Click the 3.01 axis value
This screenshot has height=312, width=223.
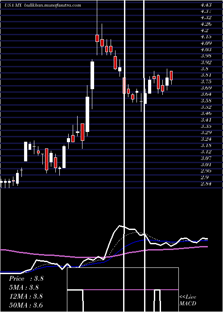tap(206, 165)
